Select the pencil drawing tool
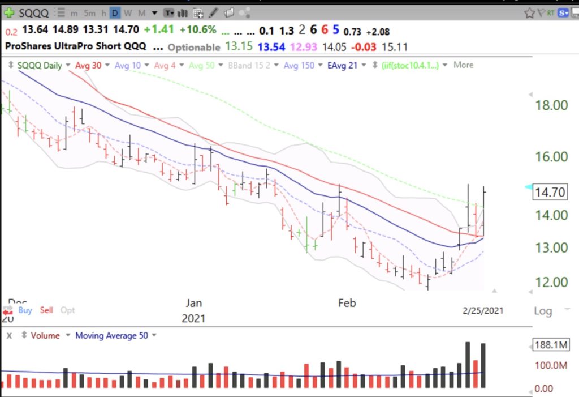 tap(214, 12)
